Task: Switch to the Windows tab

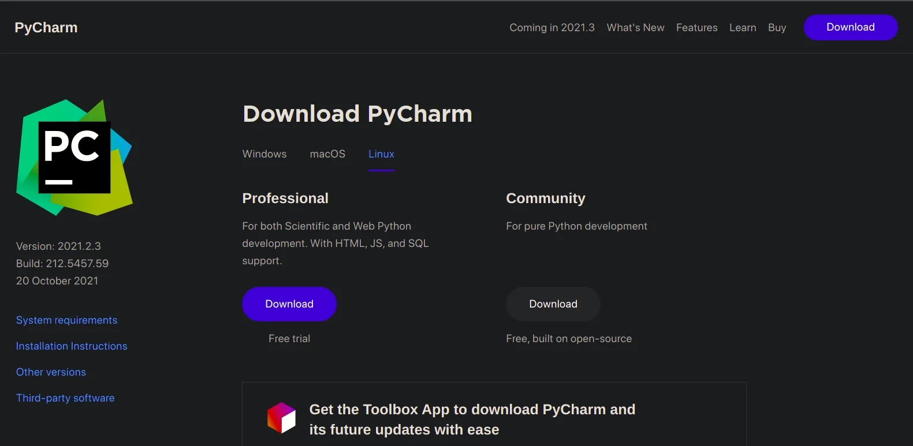Action: [x=264, y=154]
